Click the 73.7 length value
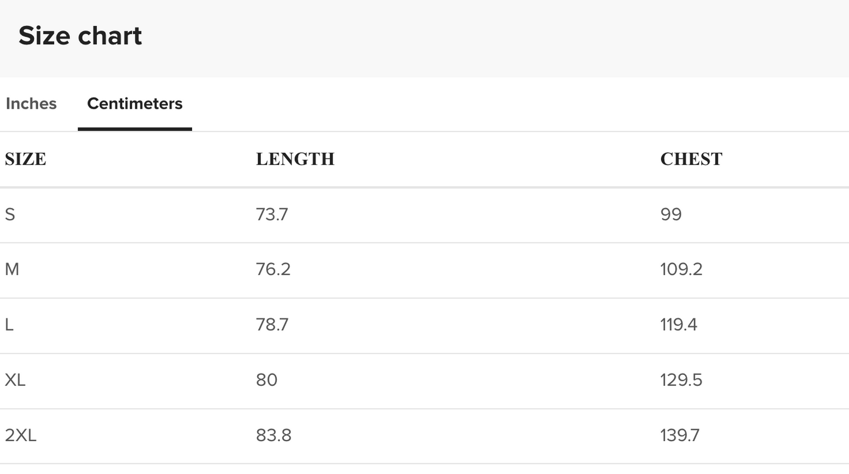The image size is (849, 474). coord(272,214)
